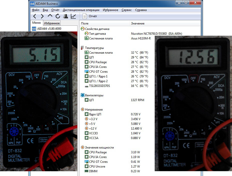Select the CPU IA Cores power row
232x176 pixels.
112,157
